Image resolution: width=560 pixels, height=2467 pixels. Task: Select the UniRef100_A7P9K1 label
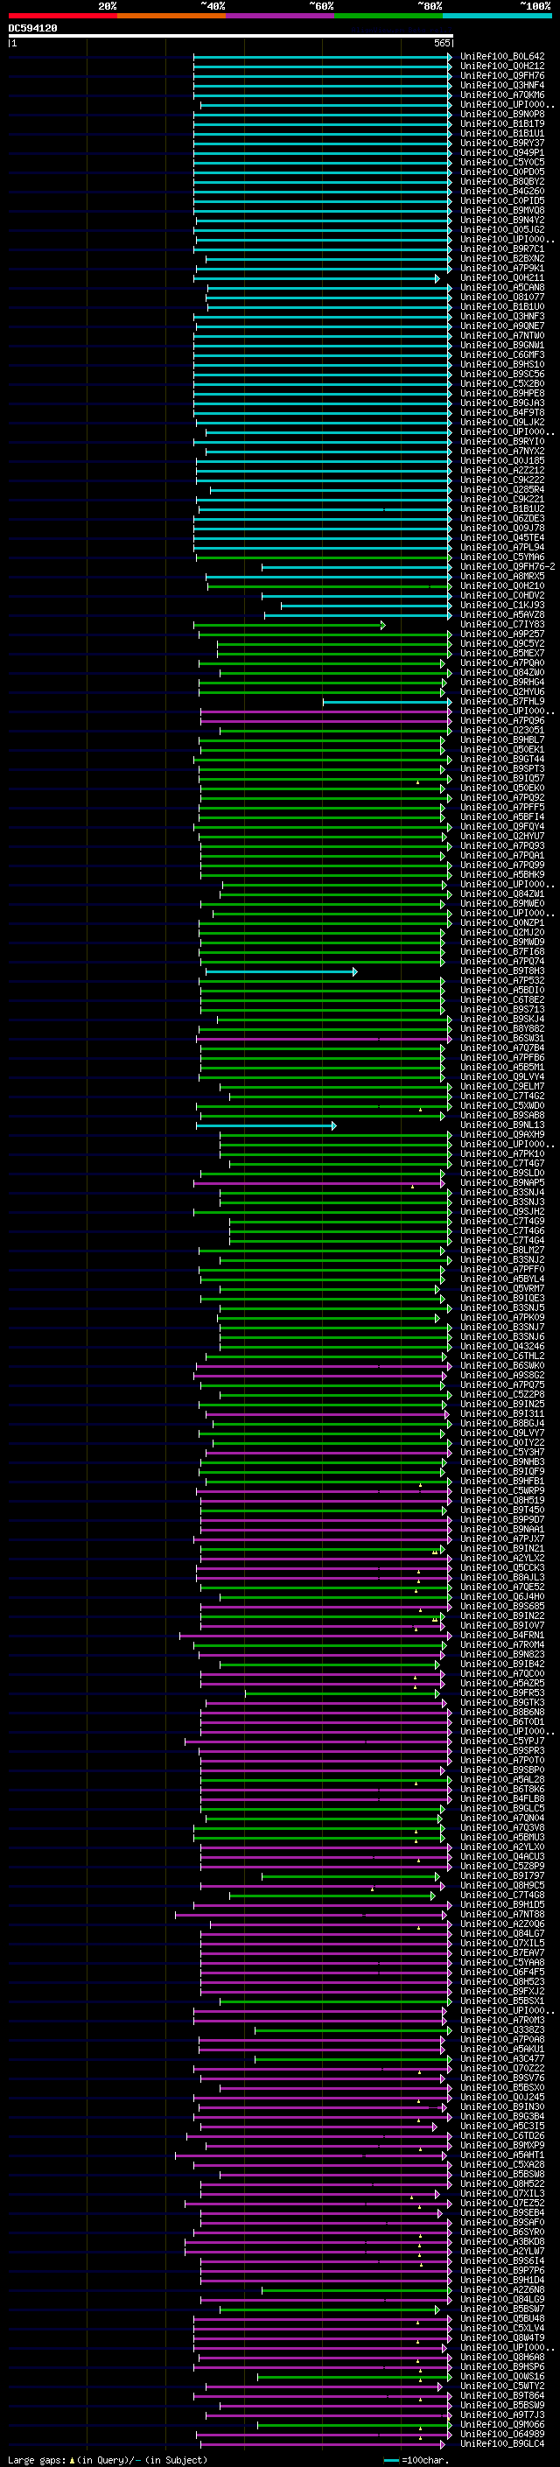point(502,268)
